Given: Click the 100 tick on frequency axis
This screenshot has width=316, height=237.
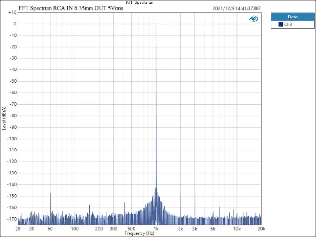Looking at the screenshot, I should [75, 229].
